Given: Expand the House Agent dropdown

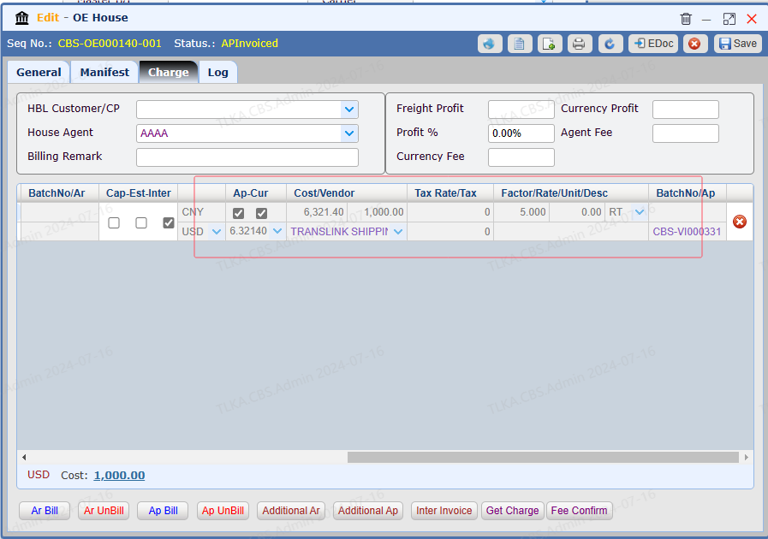Looking at the screenshot, I should [349, 133].
